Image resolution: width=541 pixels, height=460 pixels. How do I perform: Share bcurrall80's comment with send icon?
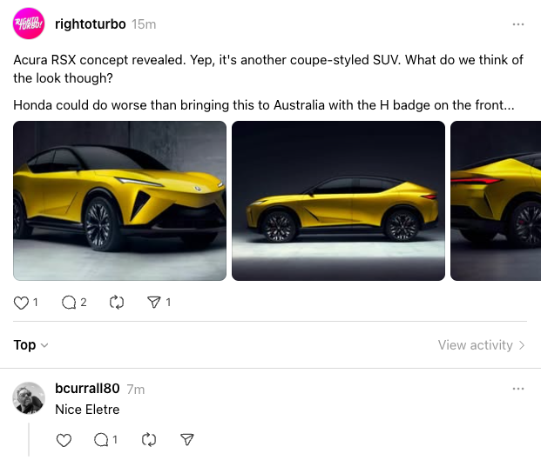pyautogui.click(x=187, y=440)
